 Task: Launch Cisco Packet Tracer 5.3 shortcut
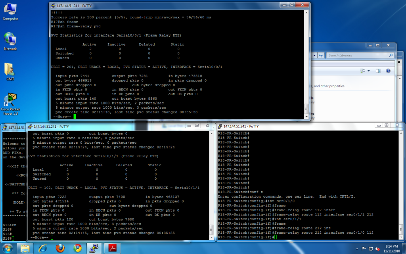[10, 100]
